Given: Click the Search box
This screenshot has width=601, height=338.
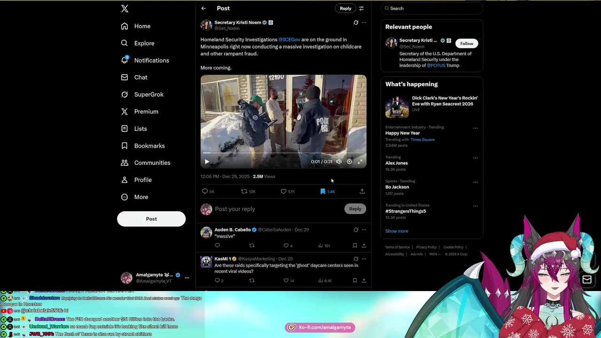Looking at the screenshot, I should (x=431, y=8).
